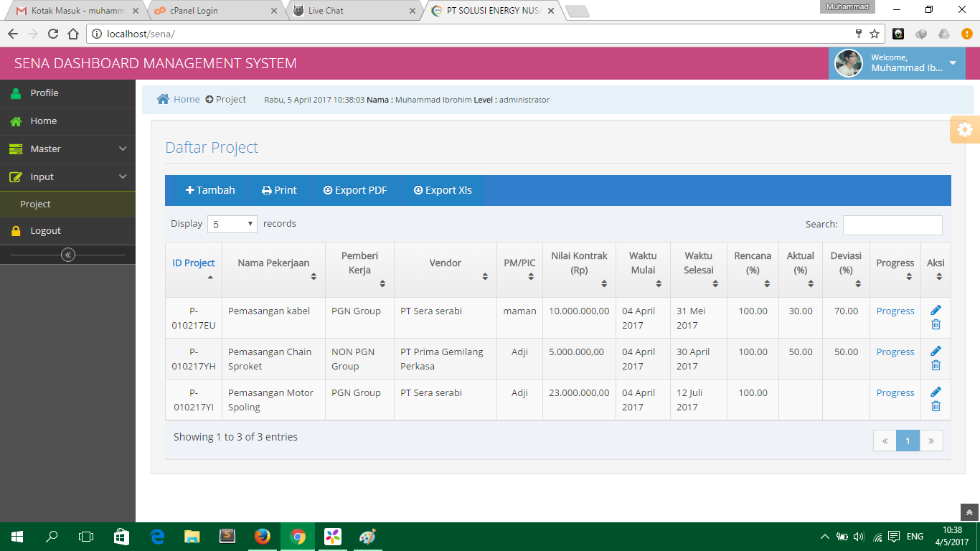Open the records per page dropdown

pos(232,224)
